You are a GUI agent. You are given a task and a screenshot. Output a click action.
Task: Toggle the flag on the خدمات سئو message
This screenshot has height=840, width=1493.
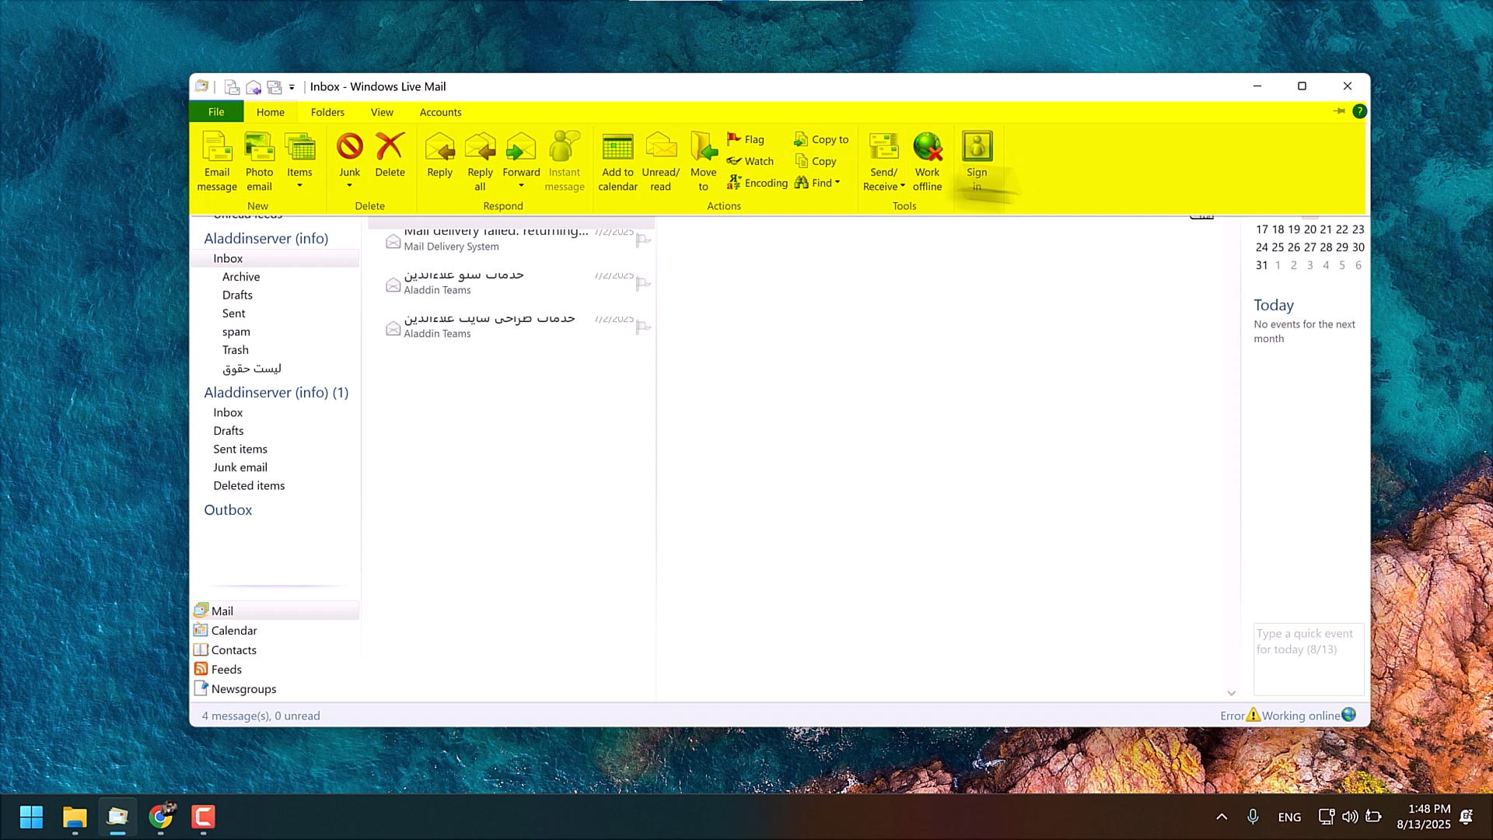pyautogui.click(x=643, y=284)
